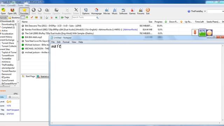Select the Bookmarks sidebar tab
224x126 pixels.
click(14, 18)
